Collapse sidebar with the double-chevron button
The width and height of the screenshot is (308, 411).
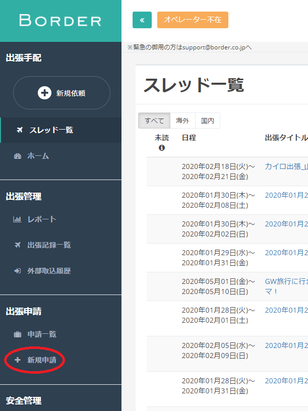142,20
